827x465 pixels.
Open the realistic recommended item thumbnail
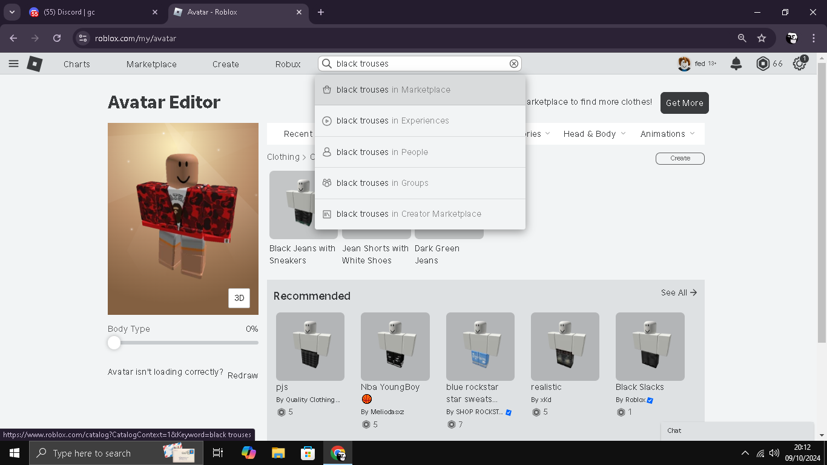tap(565, 346)
